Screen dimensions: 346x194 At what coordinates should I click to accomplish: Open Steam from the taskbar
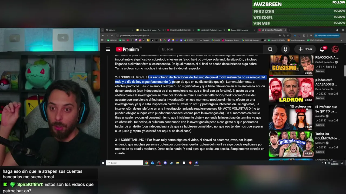pos(171,163)
